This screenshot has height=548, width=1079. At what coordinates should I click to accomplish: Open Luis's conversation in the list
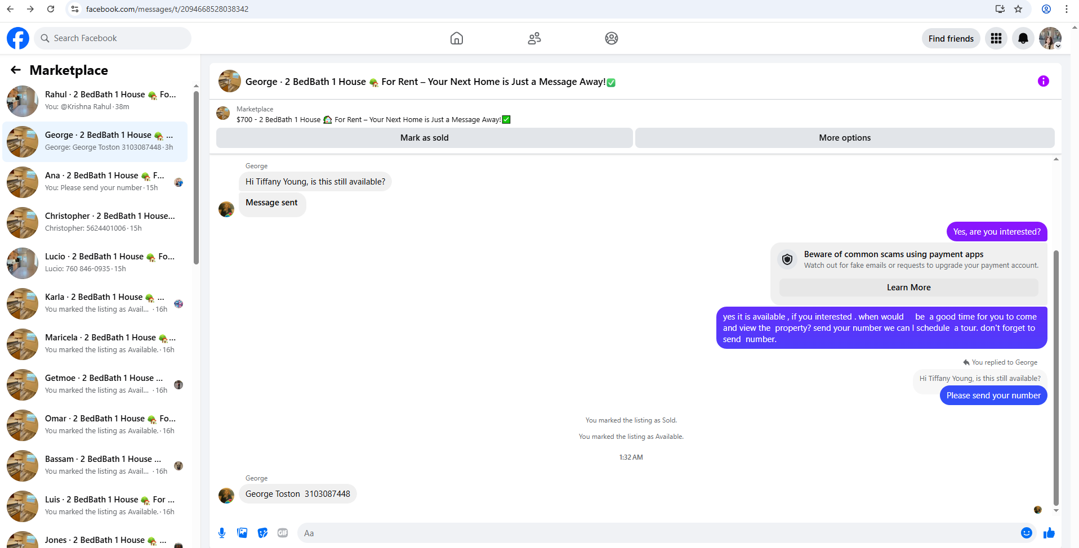(x=95, y=506)
